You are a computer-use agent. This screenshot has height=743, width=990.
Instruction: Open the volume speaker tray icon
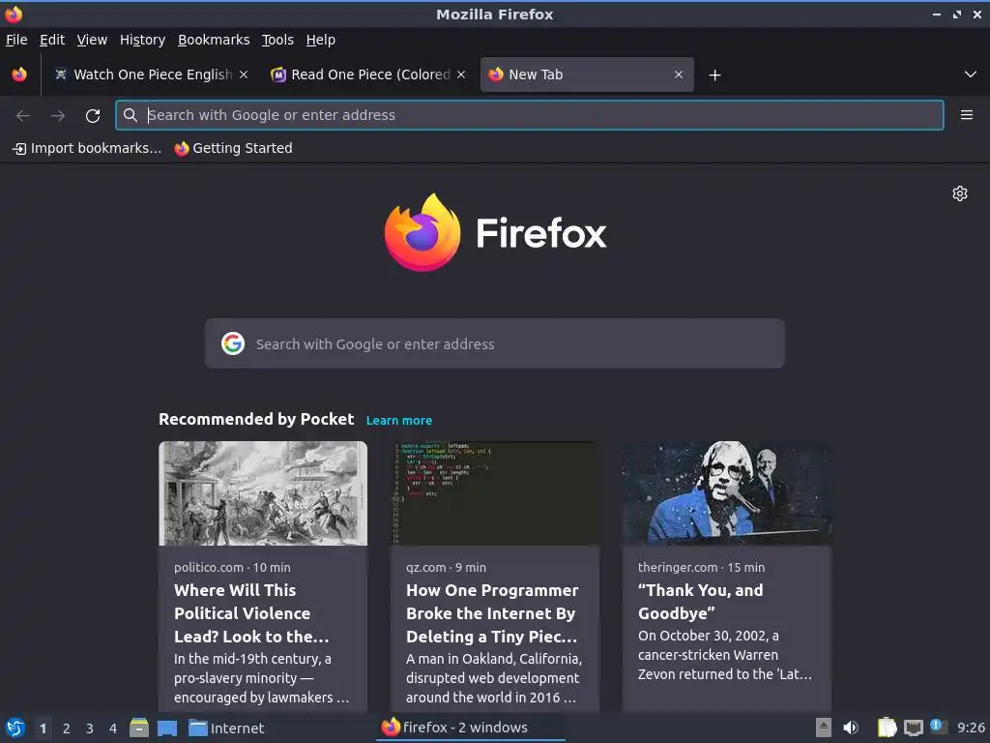click(851, 728)
